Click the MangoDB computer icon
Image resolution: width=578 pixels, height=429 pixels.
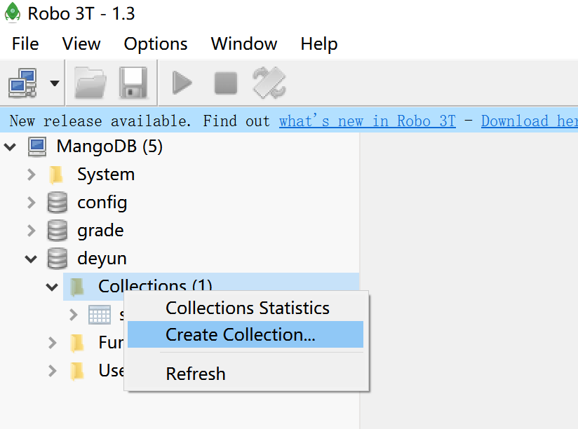(37, 147)
